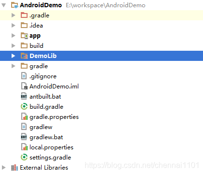Image resolution: width=203 pixels, height=174 pixels.
Task: Select the .gitignore file name
Action: [43, 76]
